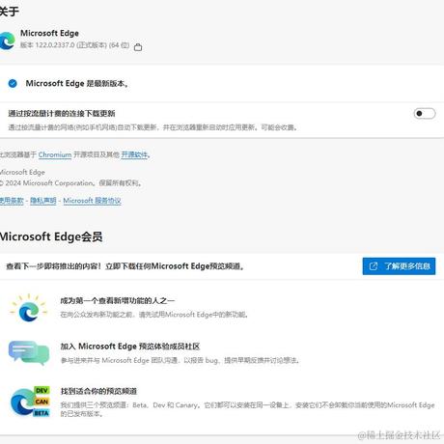Click the heading Microsoft Edge会员
Image resolution: width=444 pixels, height=444 pixels.
[x=51, y=236]
